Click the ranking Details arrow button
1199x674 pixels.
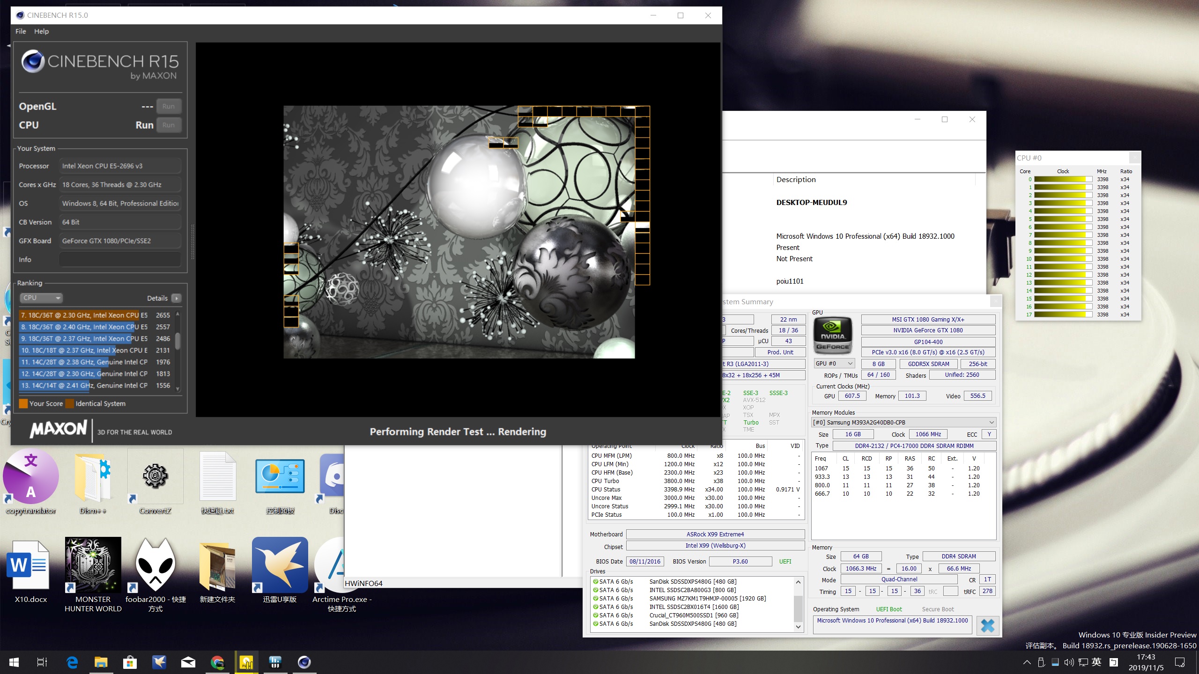177,298
